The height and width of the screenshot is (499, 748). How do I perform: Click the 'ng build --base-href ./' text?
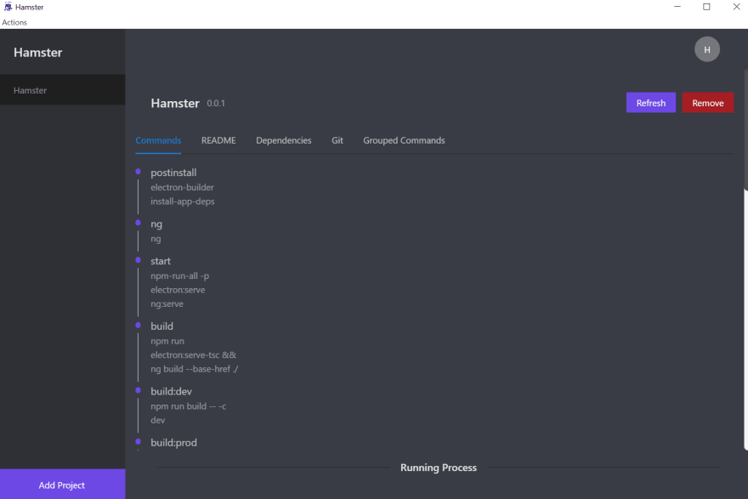(195, 369)
